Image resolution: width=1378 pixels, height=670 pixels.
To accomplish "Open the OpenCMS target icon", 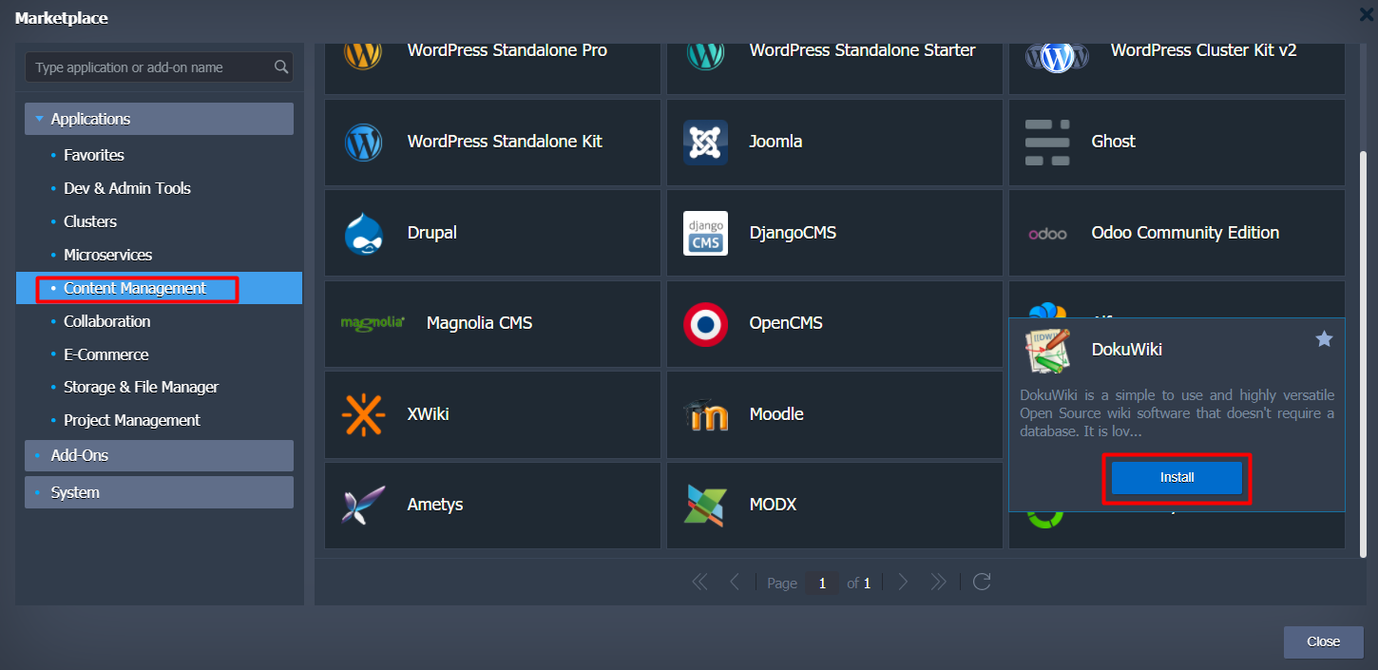I will [705, 324].
